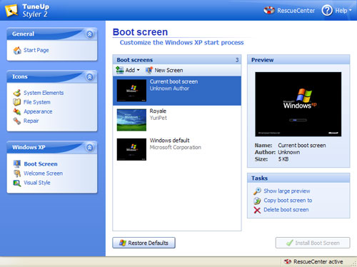Open the Repair section
Screen dimensions: 357x267
tap(31, 121)
